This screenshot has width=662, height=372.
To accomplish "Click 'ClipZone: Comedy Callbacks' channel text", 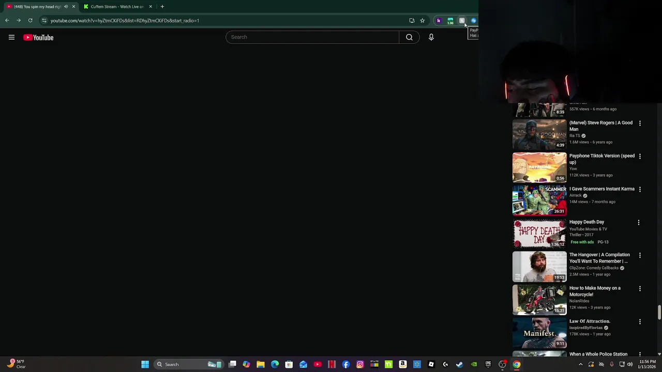I will 594,268.
